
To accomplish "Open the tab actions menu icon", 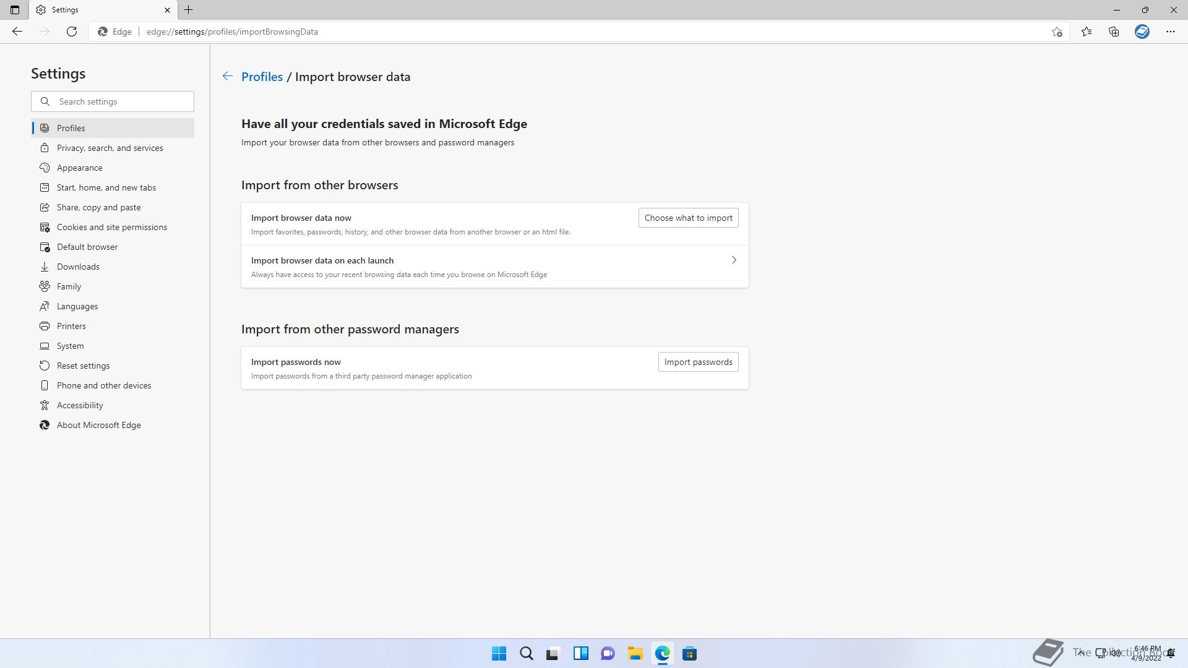I will 15,10.
